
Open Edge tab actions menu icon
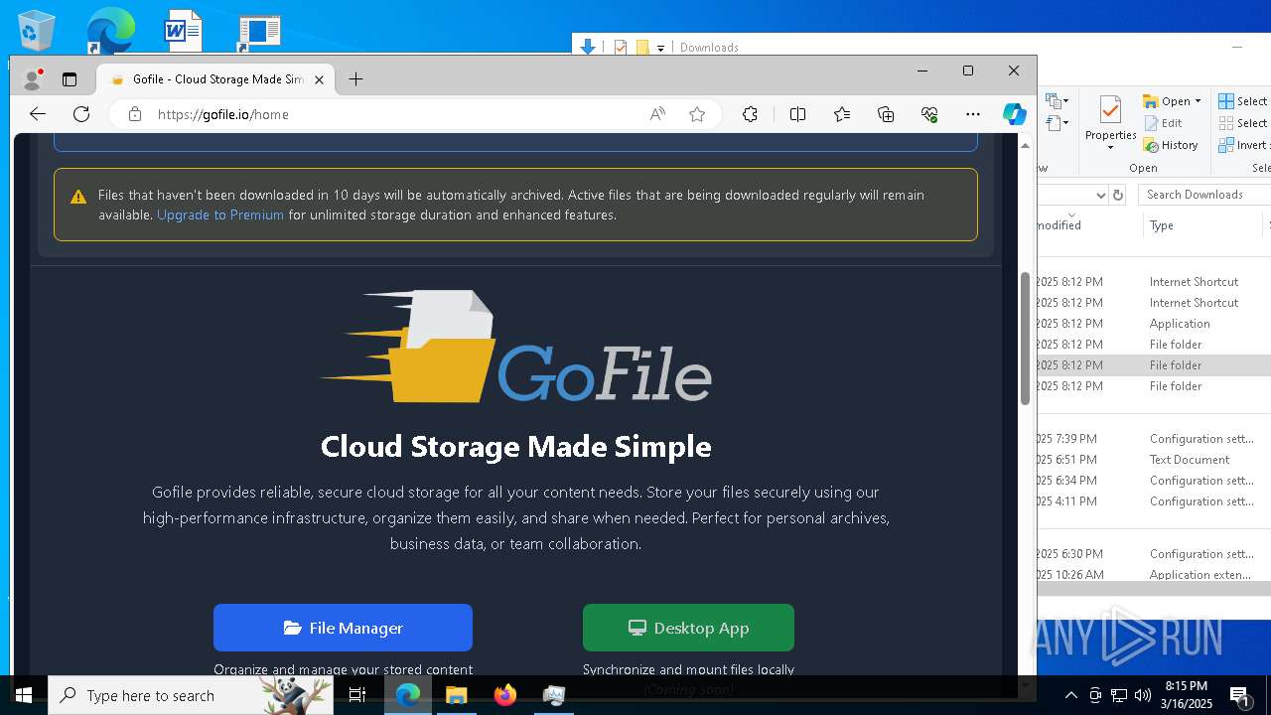pyautogui.click(x=70, y=79)
